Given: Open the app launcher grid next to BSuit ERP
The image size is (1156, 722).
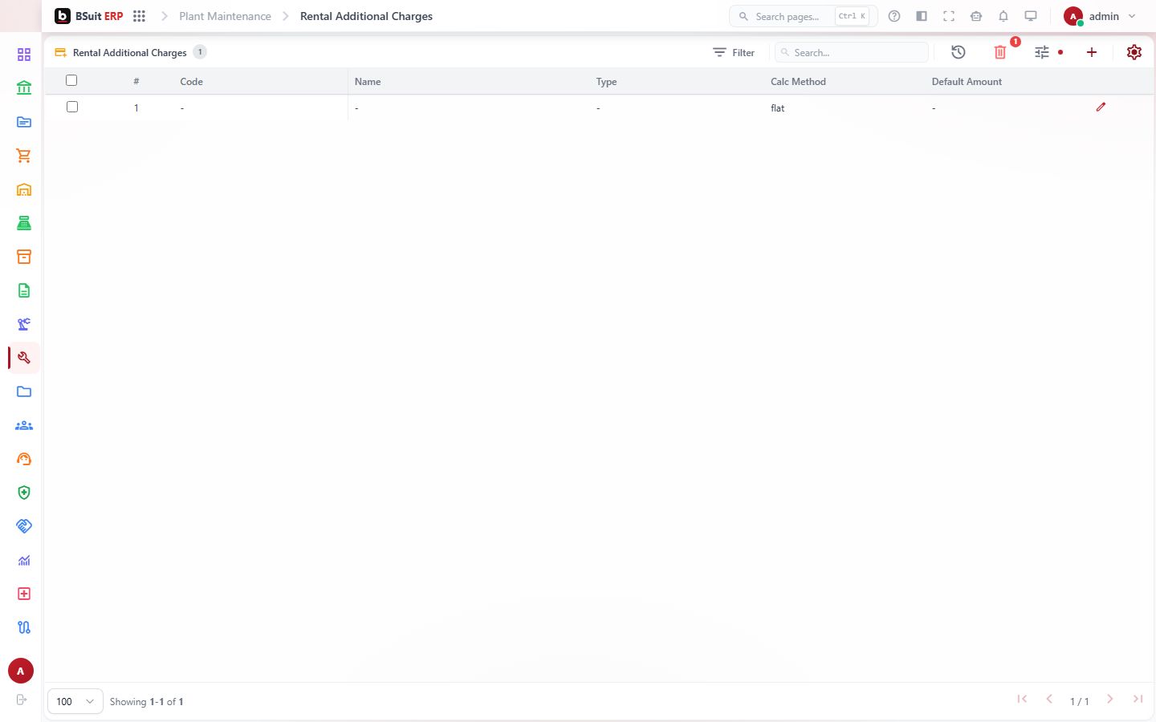Looking at the screenshot, I should coord(139,16).
